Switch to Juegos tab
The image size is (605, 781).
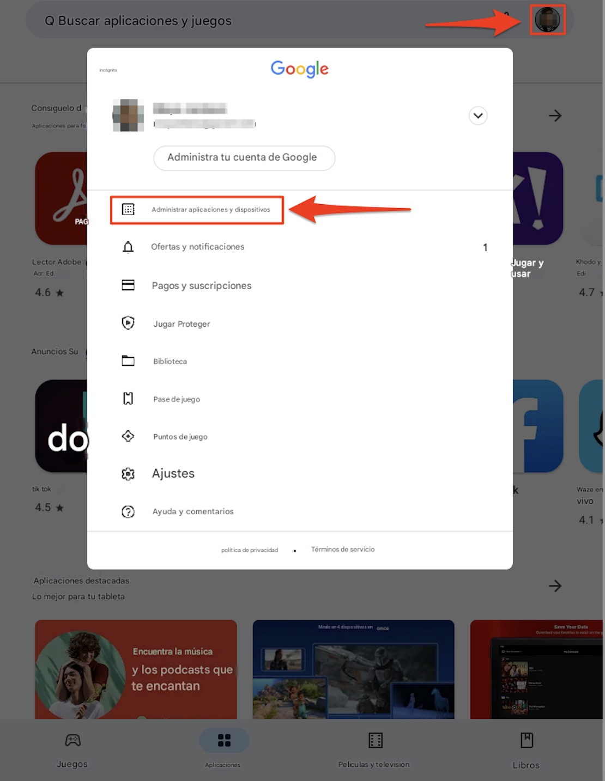[x=72, y=751]
